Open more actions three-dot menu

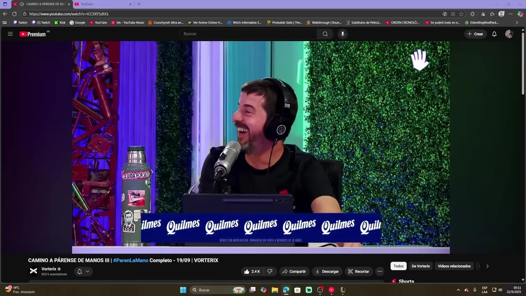click(380, 271)
